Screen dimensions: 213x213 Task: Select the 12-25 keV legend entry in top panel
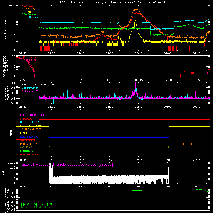pyautogui.click(x=29, y=12)
